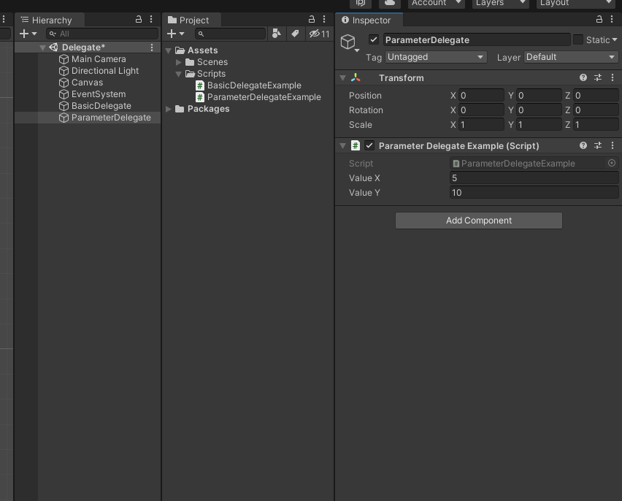Select the BasicDelegateExample script
This screenshot has width=622, height=501.
pyautogui.click(x=249, y=85)
